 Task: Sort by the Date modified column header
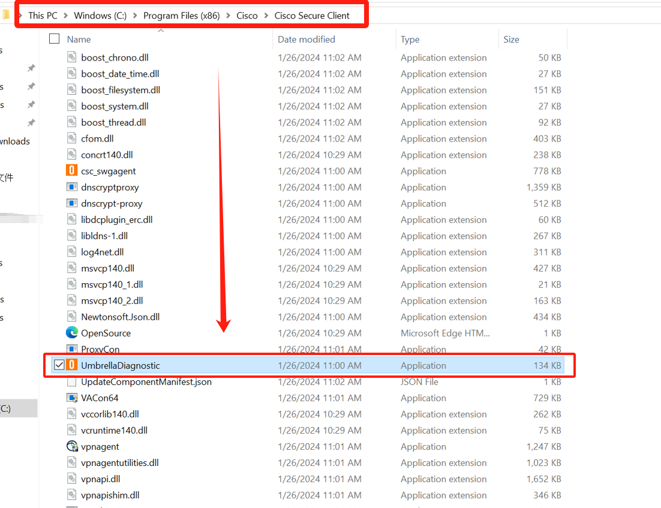pyautogui.click(x=306, y=39)
